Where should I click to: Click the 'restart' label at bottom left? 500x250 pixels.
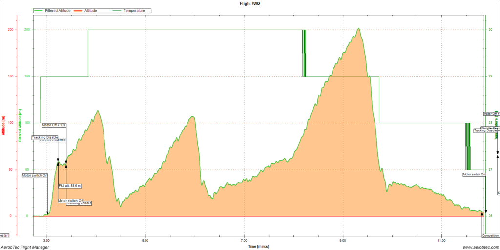pyautogui.click(x=4, y=235)
